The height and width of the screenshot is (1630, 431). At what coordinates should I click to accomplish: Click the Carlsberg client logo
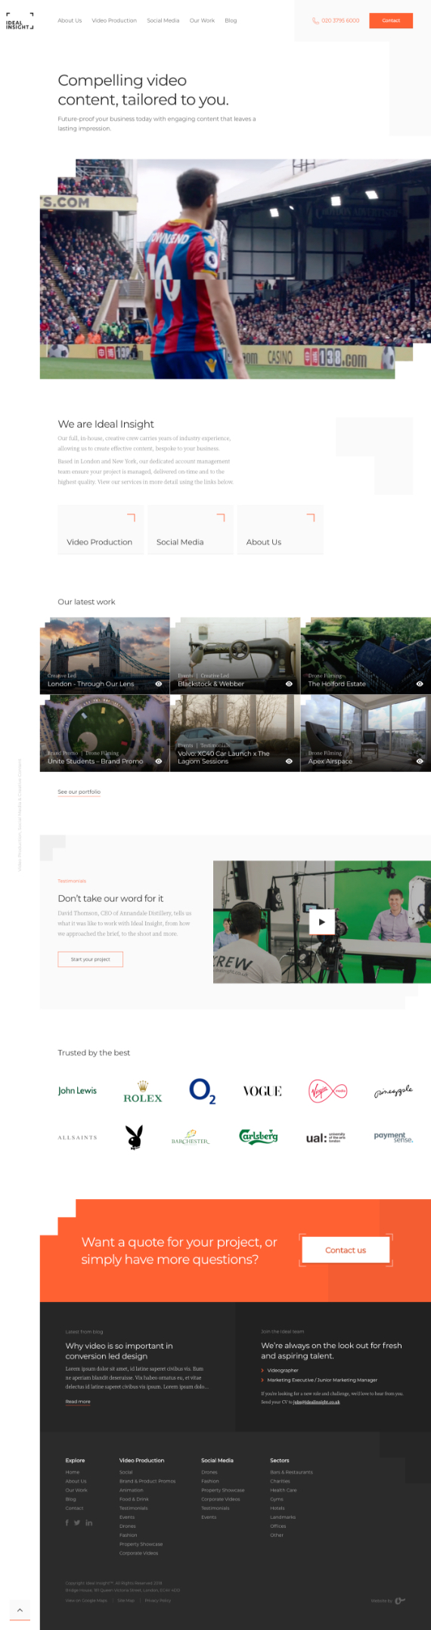259,1136
